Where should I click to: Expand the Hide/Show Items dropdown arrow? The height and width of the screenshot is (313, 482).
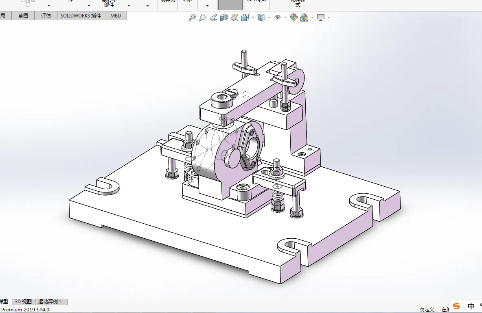[x=285, y=18]
